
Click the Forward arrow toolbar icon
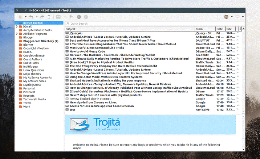(42, 17)
